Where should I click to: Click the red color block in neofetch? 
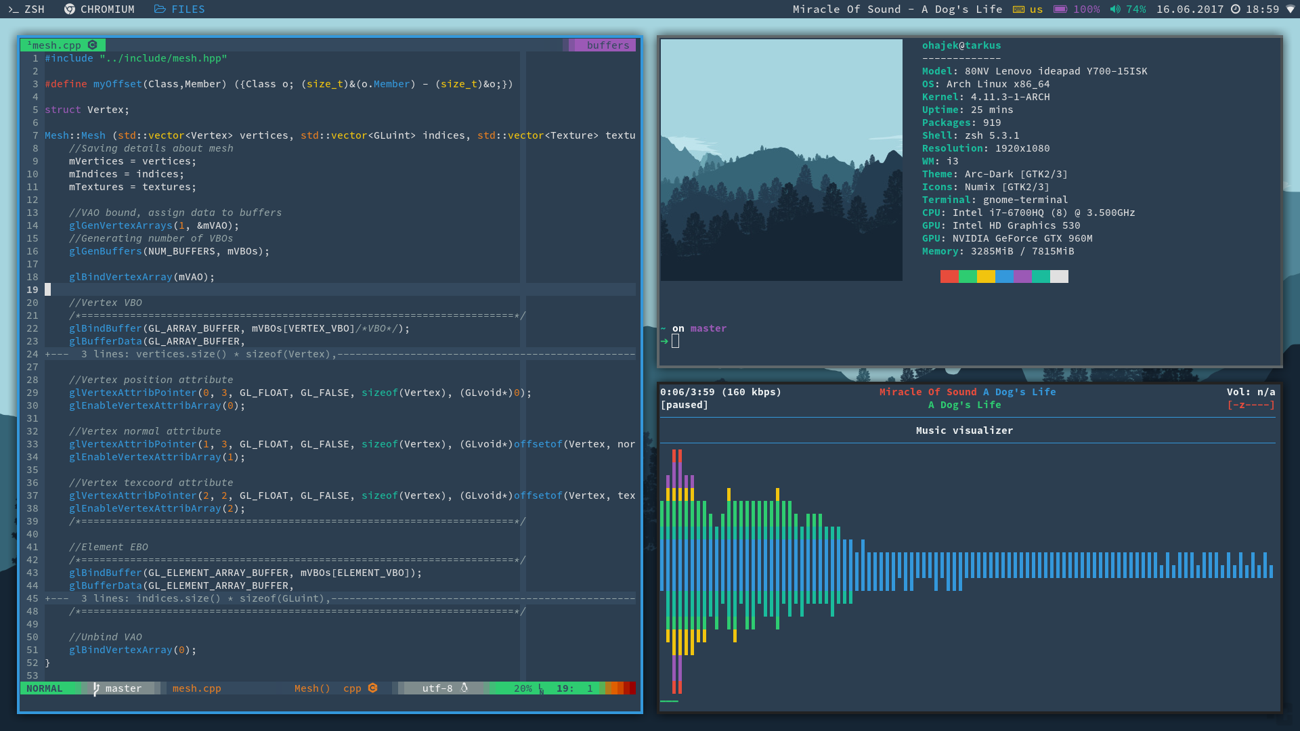[x=949, y=276]
